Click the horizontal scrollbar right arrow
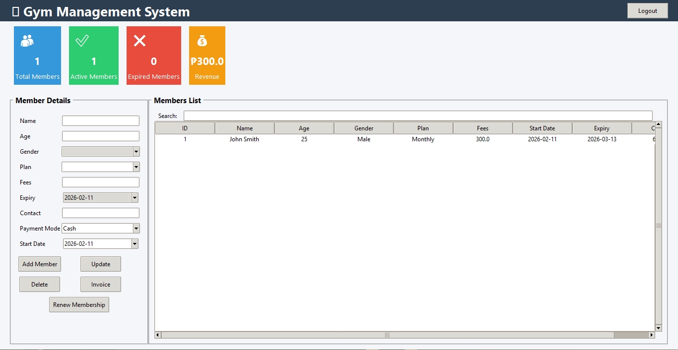Screen dimensions: 678x350 point(652,335)
